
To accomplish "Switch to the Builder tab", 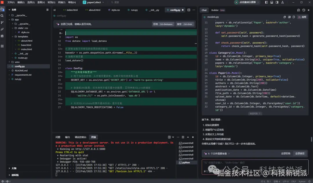I will point(215,10).
